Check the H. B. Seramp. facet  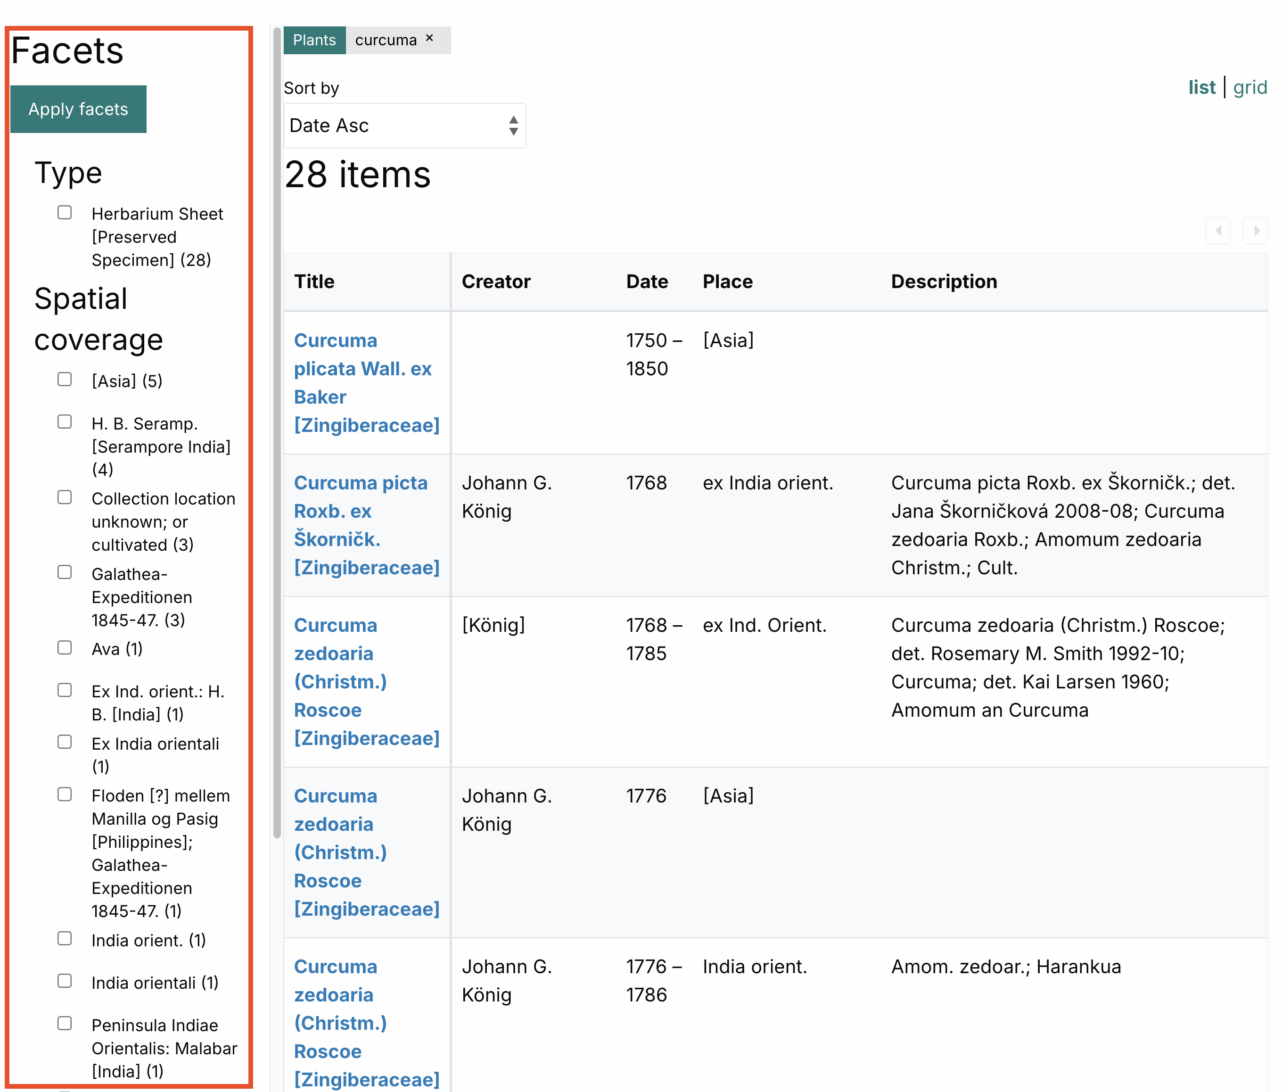tap(65, 422)
